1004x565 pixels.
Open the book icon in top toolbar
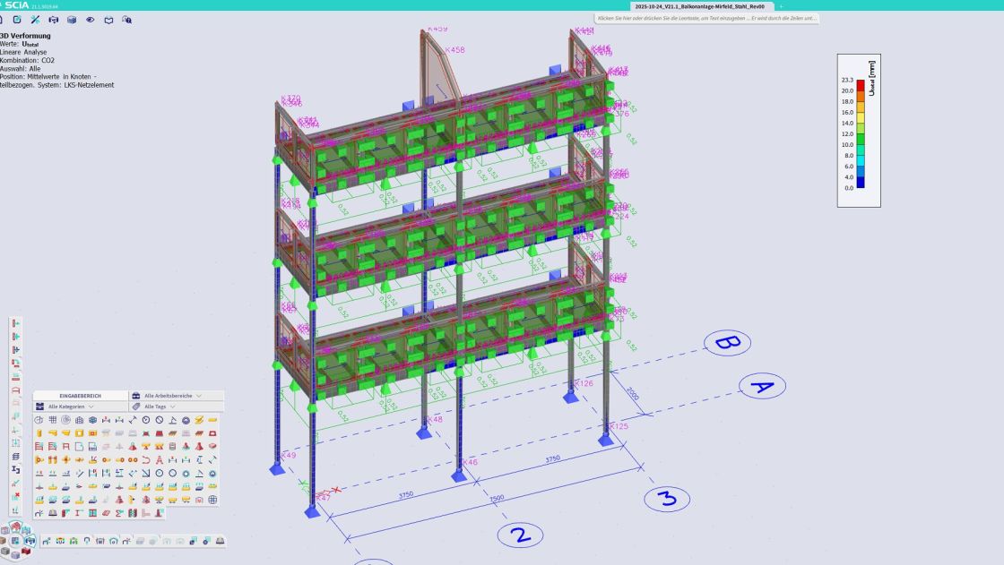click(x=108, y=19)
